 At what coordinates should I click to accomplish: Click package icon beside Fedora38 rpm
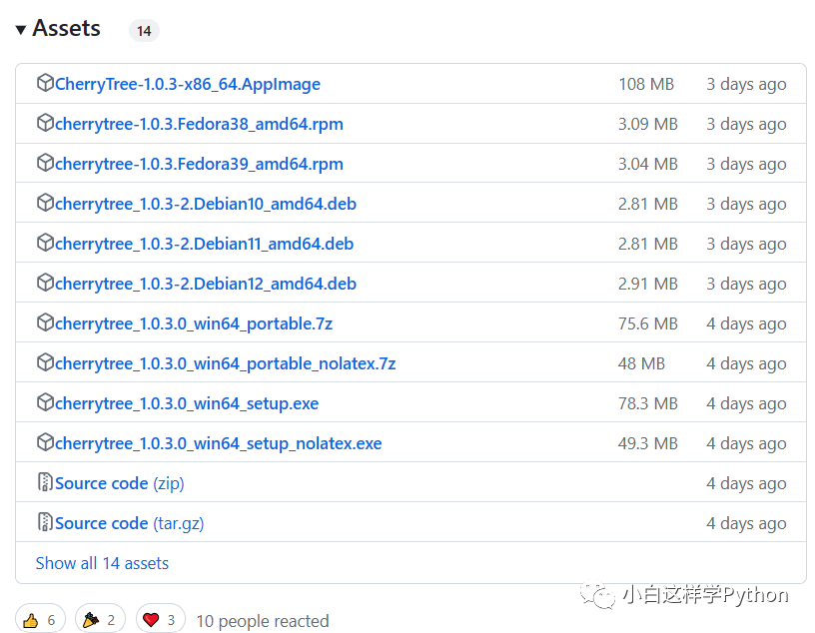coord(45,123)
